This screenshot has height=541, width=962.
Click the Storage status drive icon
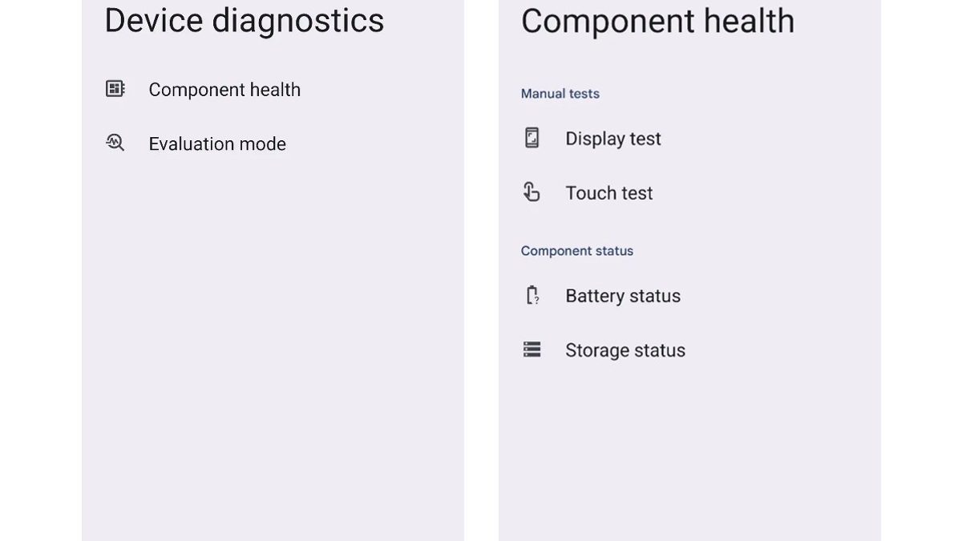(532, 349)
